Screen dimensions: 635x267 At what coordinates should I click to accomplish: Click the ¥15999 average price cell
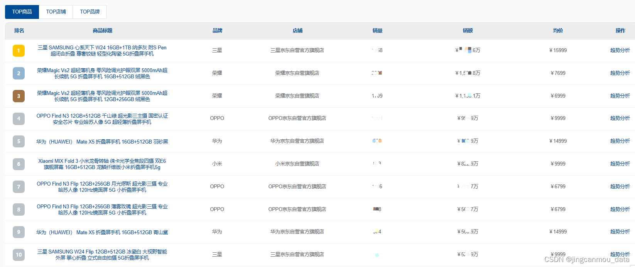click(558, 50)
